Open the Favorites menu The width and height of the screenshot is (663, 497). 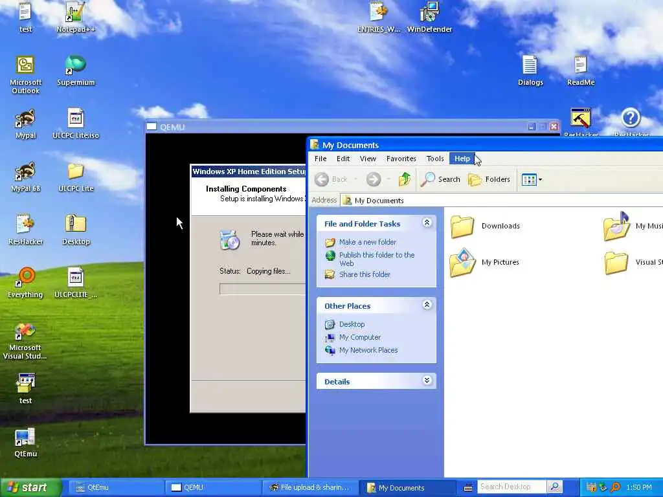[x=401, y=159]
